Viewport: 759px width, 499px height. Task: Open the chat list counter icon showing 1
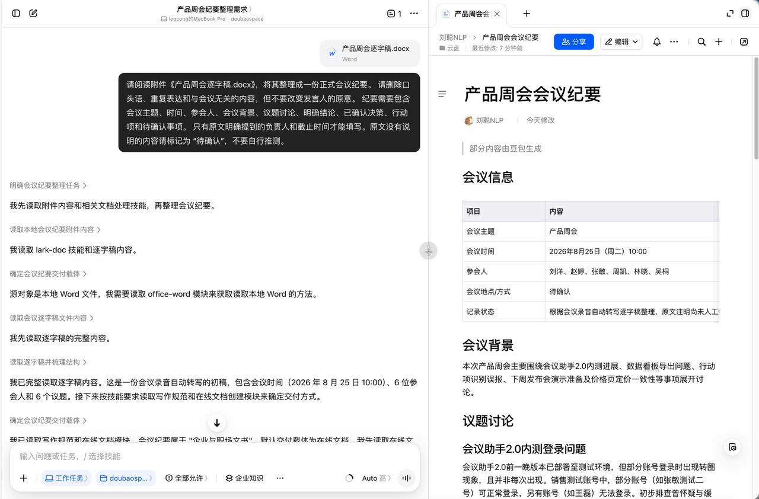pos(394,14)
